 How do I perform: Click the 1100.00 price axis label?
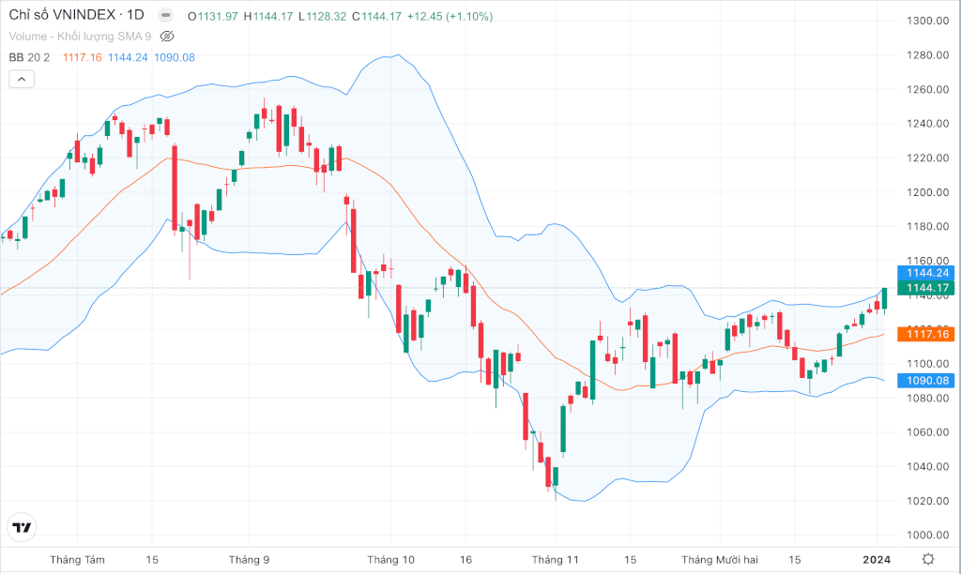point(927,364)
